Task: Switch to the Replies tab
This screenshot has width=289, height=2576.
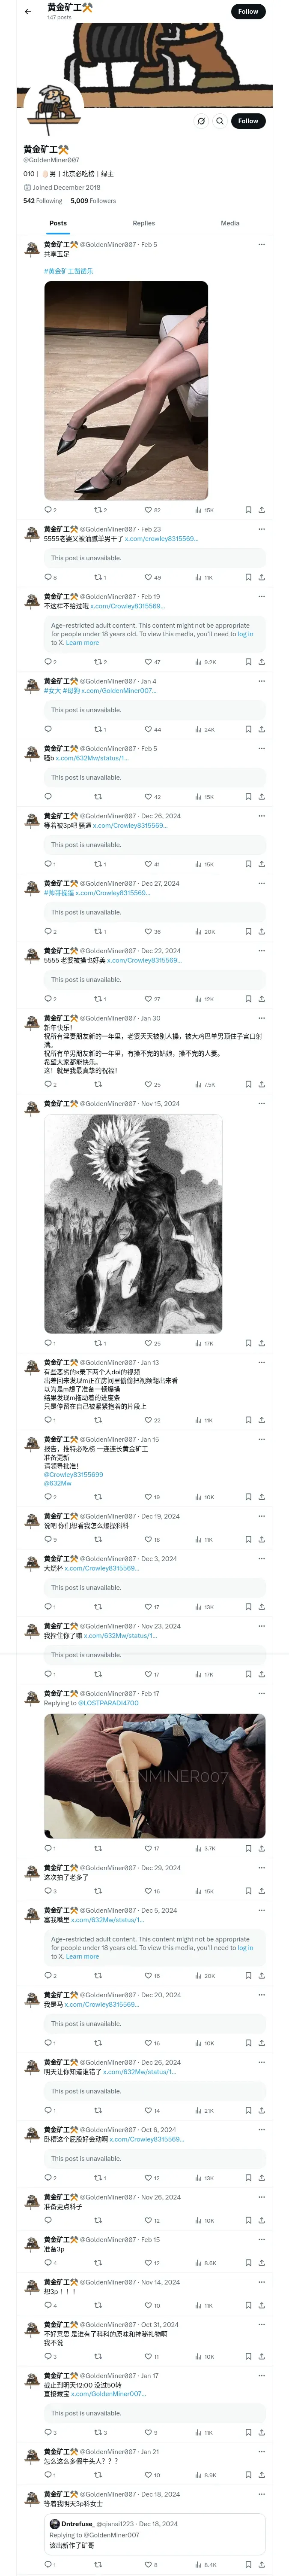Action: (143, 223)
